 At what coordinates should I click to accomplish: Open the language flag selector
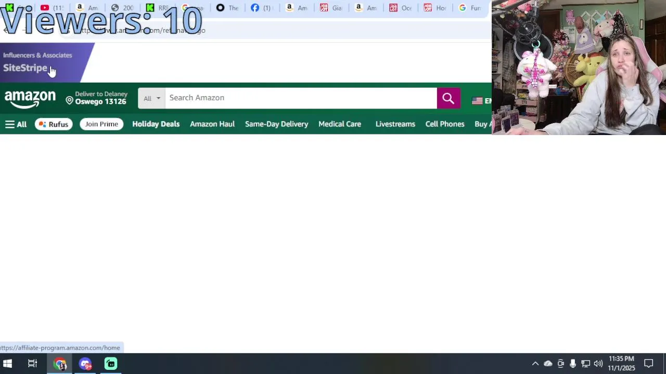click(481, 101)
